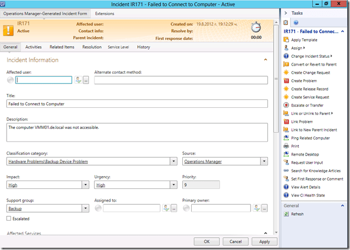
Task: Click into the Title text field
Action: [x=137, y=103]
